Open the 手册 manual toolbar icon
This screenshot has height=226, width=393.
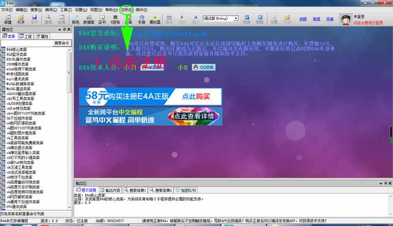click(141, 19)
